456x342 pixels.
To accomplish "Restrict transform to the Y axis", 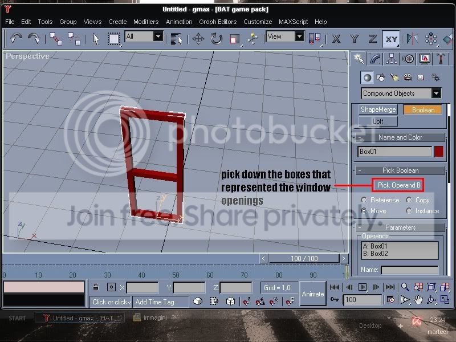I will coord(355,39).
